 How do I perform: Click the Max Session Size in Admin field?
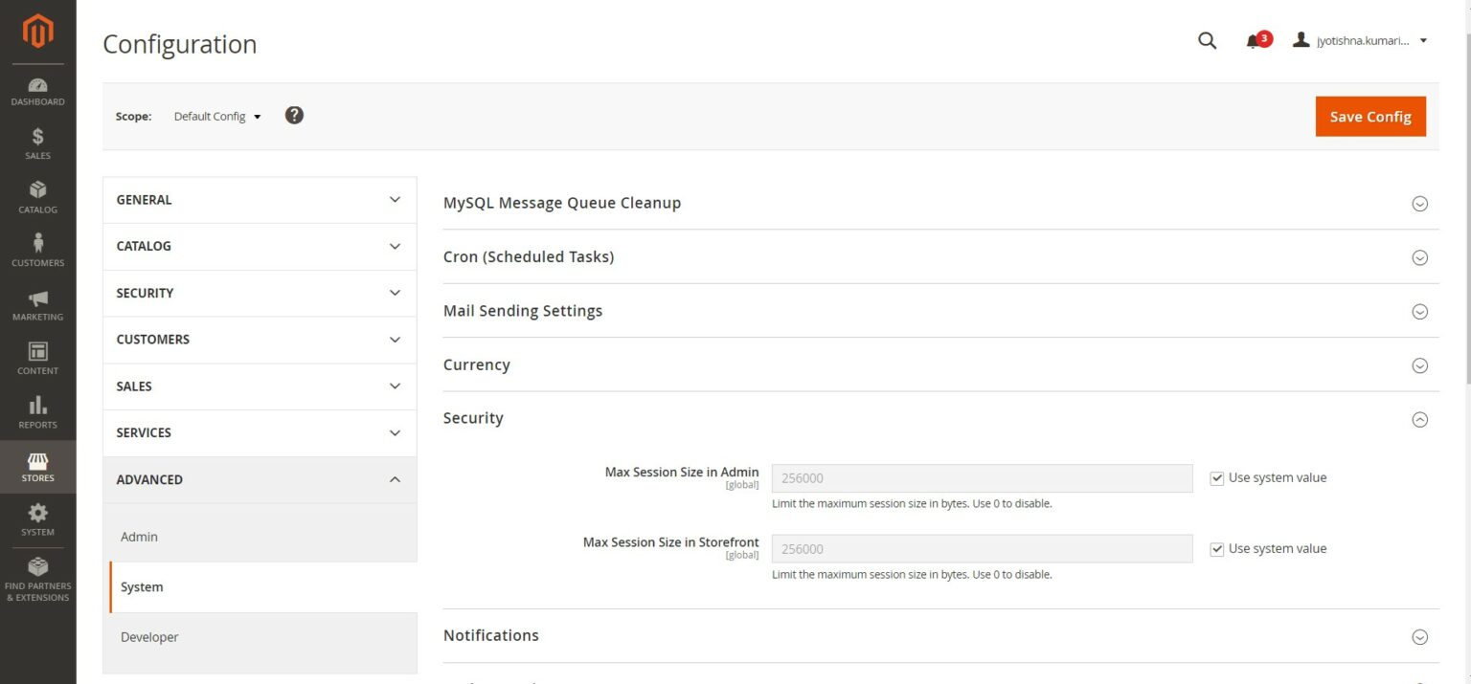point(983,478)
